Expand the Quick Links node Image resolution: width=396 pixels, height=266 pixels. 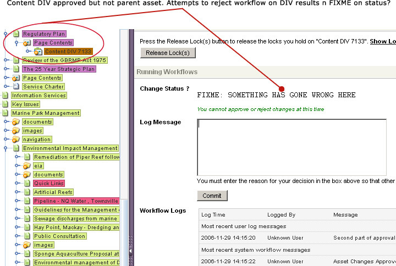pyautogui.click(x=16, y=183)
